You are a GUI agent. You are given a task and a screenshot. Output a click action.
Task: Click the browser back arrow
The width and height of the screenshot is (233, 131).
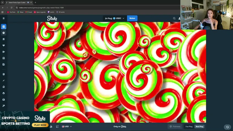[3, 8]
